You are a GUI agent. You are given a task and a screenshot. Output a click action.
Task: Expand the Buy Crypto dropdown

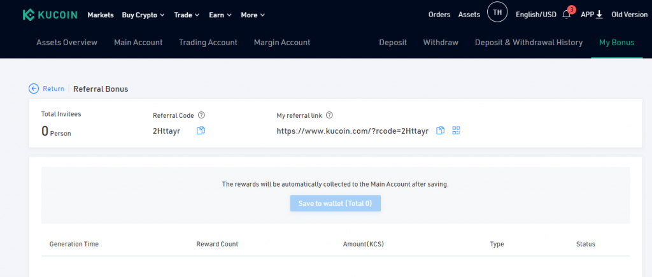143,15
